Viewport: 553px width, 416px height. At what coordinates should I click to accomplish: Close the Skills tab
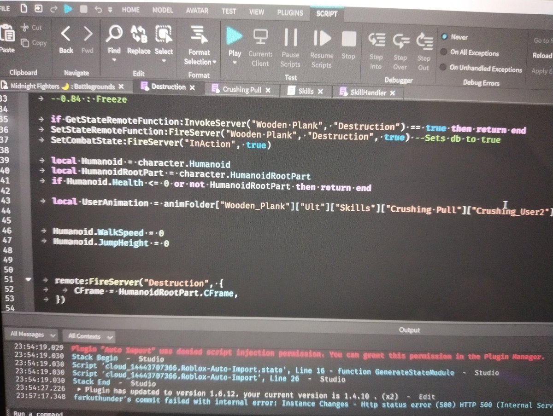pos(321,92)
